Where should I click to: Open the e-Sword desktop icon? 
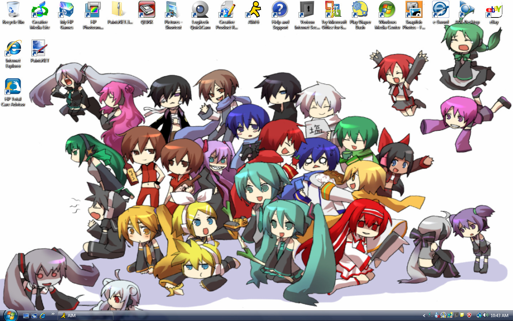point(440,13)
